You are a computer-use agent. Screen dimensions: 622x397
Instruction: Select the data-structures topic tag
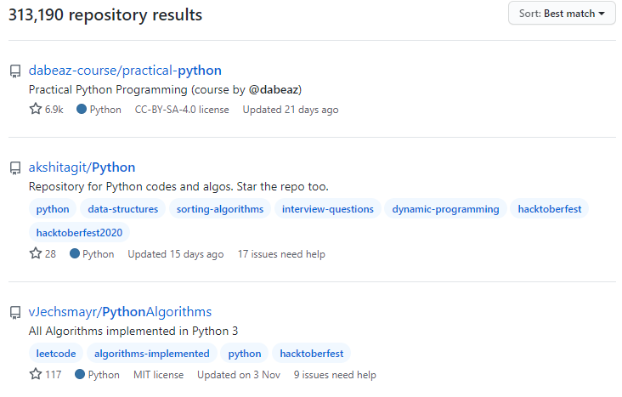(x=123, y=209)
